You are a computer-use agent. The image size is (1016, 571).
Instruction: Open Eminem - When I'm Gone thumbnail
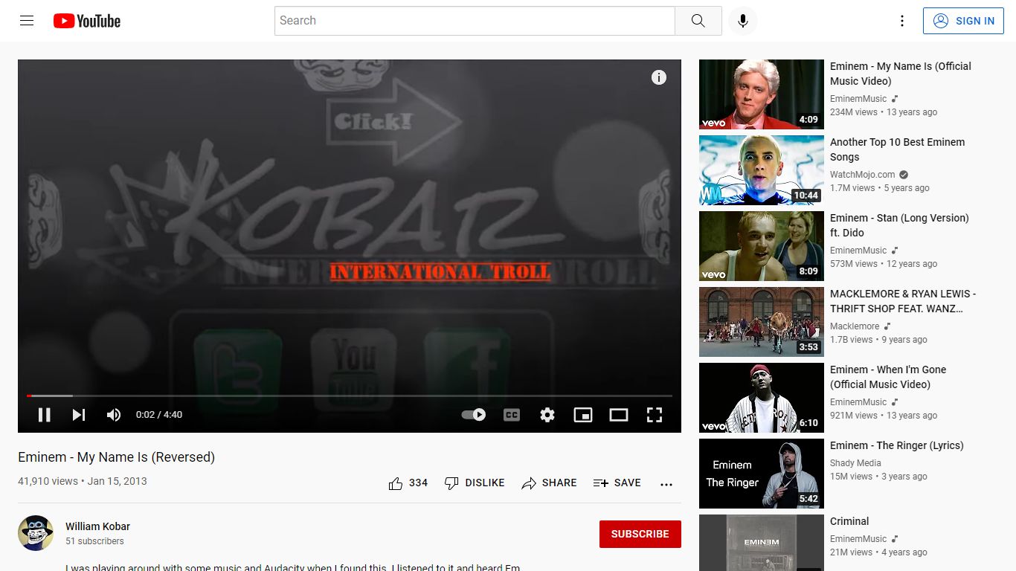tap(762, 398)
